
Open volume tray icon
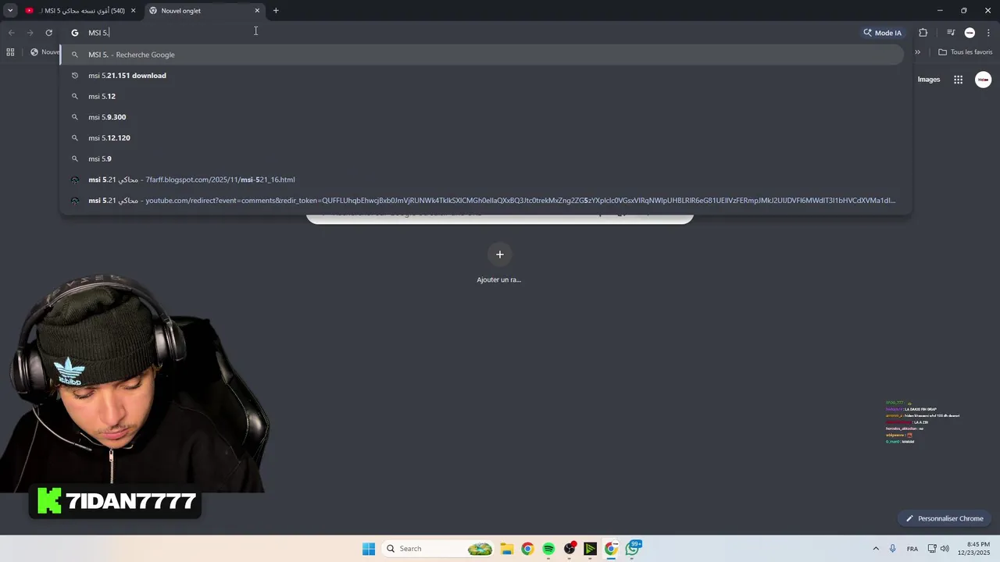[x=945, y=549]
